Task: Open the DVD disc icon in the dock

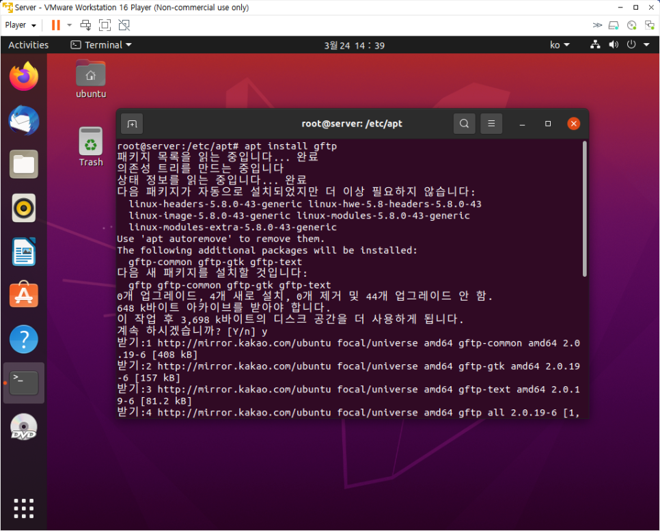Action: 24,426
